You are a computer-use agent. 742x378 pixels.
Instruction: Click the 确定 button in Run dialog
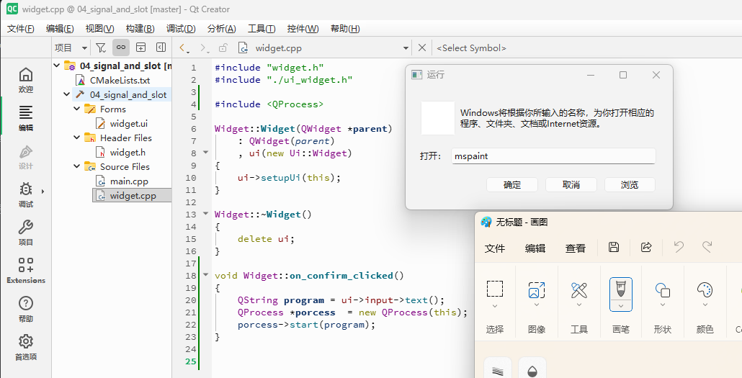(x=512, y=185)
